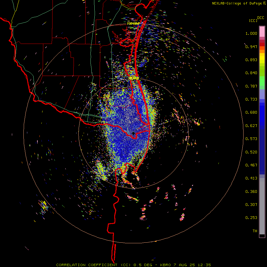Click the 0.413 scale value
This screenshot has width=267, height=267.
[x=251, y=178]
